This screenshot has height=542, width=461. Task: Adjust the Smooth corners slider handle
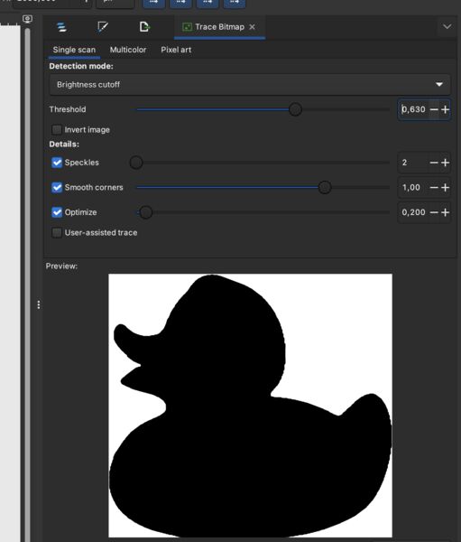[x=324, y=187]
